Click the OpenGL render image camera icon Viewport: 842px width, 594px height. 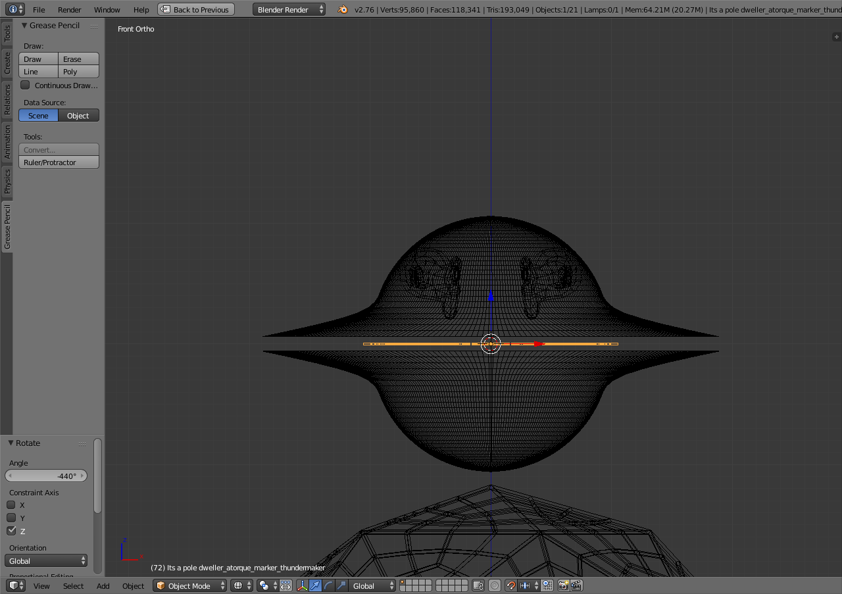(x=563, y=585)
